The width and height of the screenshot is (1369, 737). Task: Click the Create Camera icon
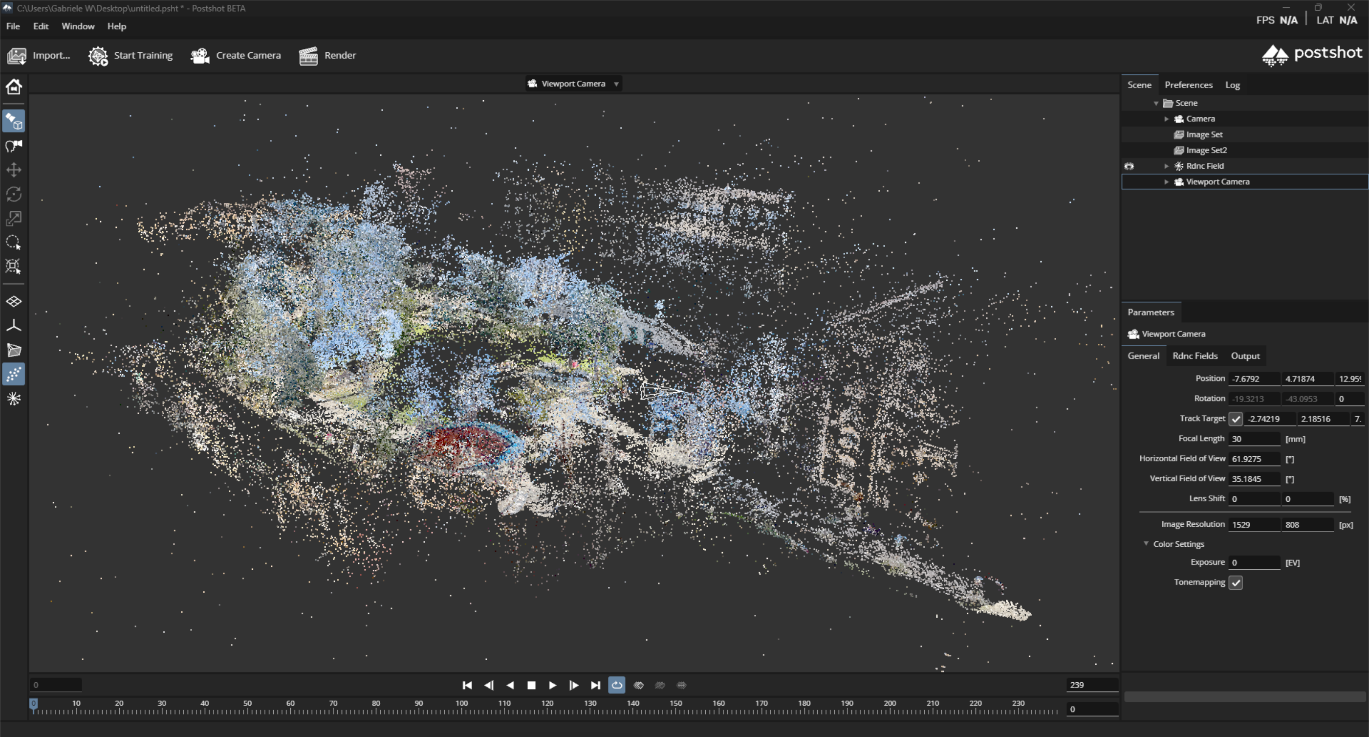pyautogui.click(x=200, y=55)
